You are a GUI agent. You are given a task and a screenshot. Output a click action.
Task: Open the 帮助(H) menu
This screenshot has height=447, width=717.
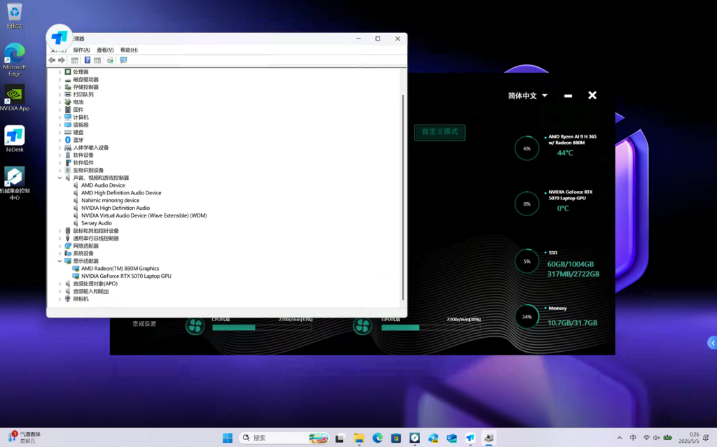click(129, 50)
